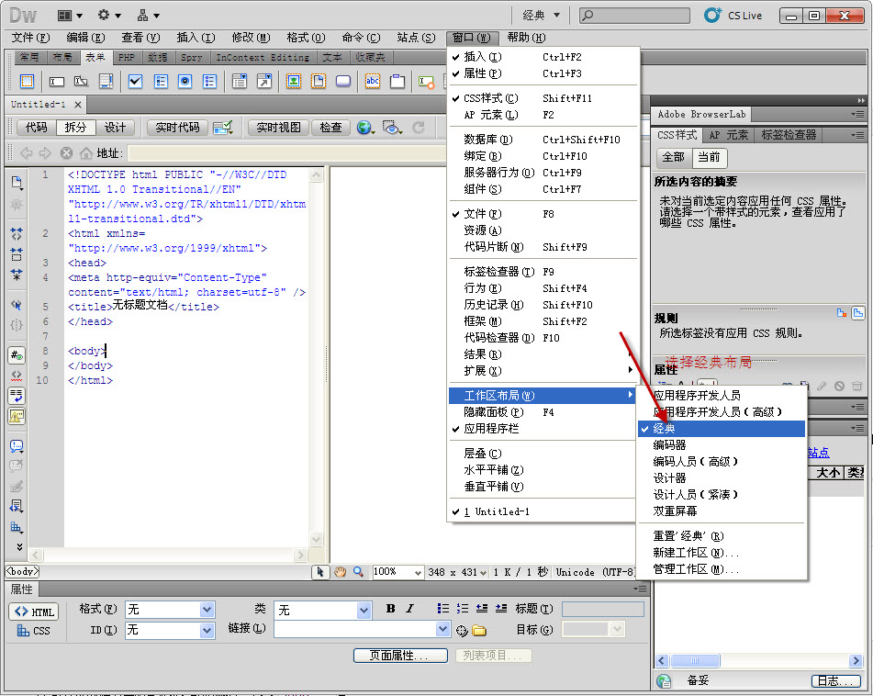Viewport: 873px width, 696px height.
Task: Open the 格式 dropdown in properties
Action: tap(207, 610)
